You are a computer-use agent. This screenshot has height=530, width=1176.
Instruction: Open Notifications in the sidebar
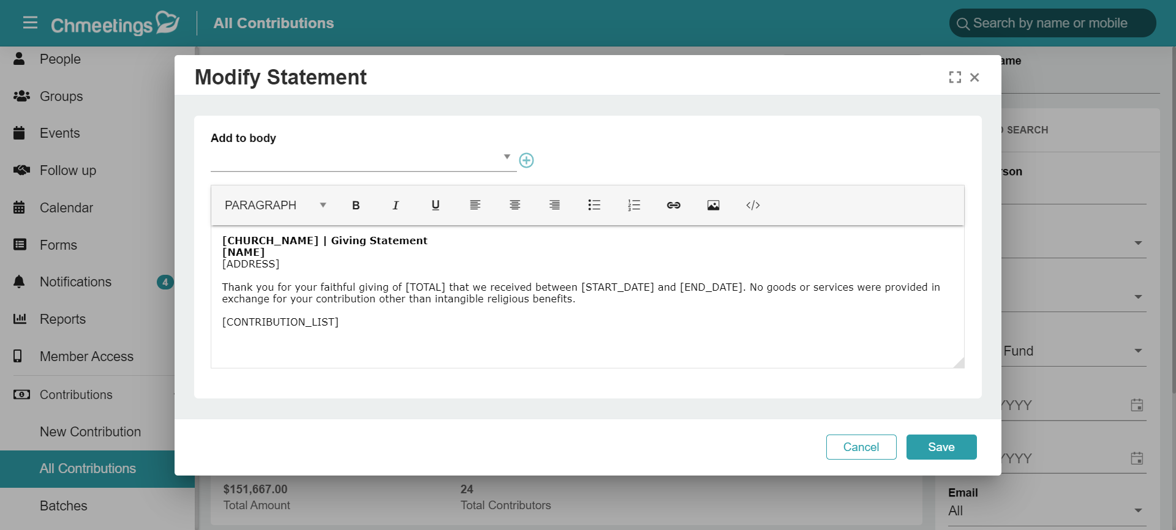point(75,282)
